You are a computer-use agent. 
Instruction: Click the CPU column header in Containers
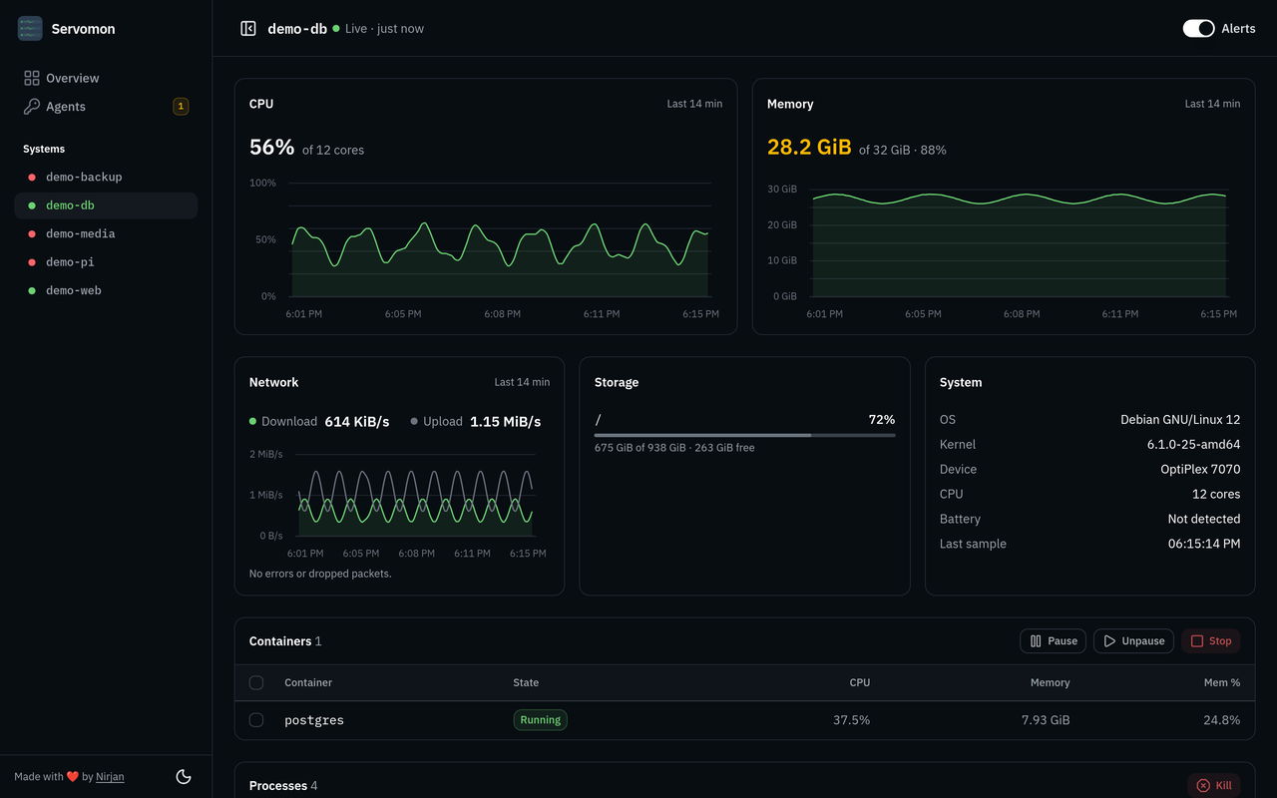pos(859,683)
